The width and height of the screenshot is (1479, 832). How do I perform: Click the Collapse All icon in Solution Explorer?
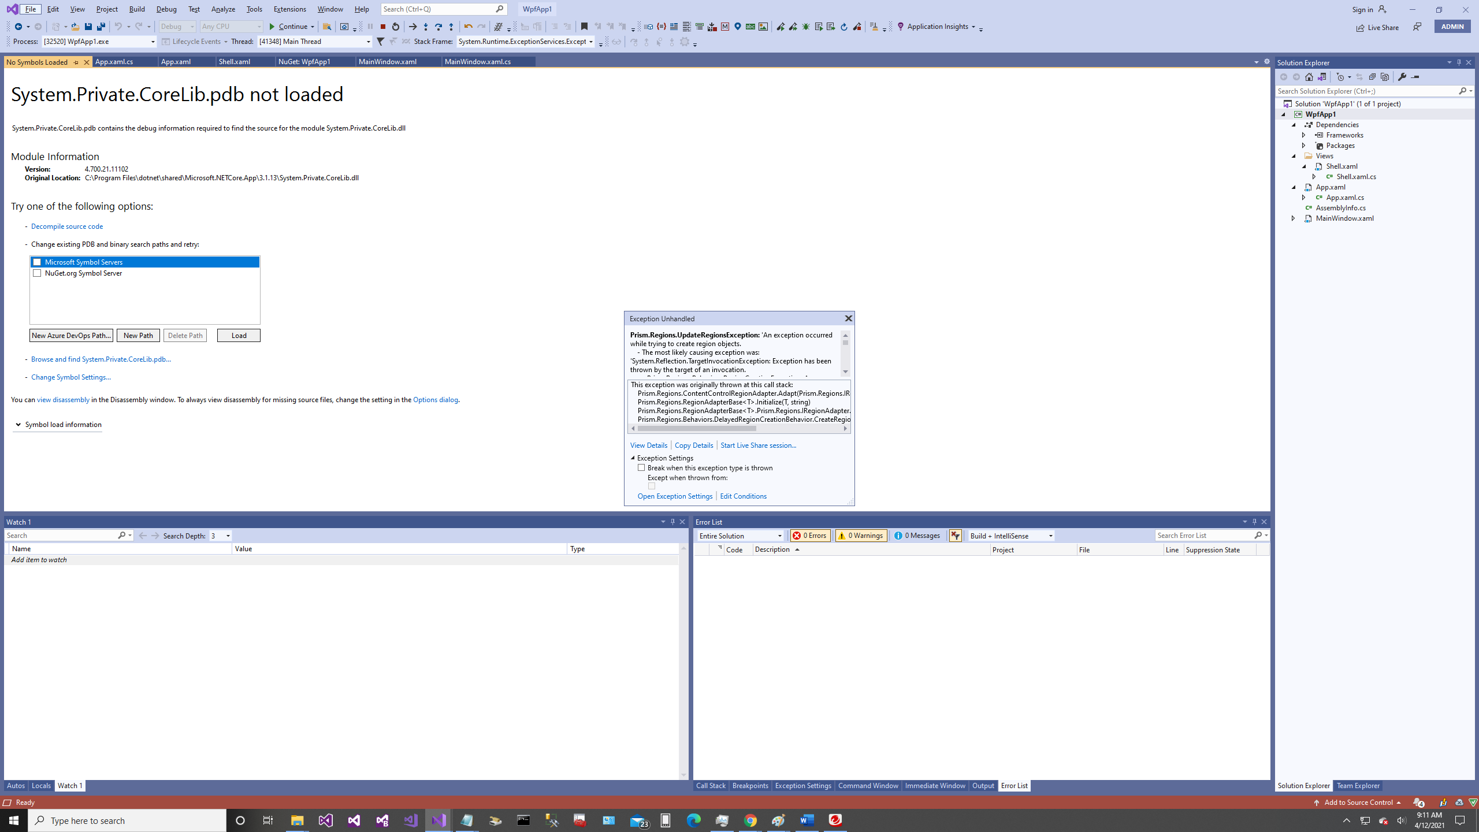[1372, 76]
